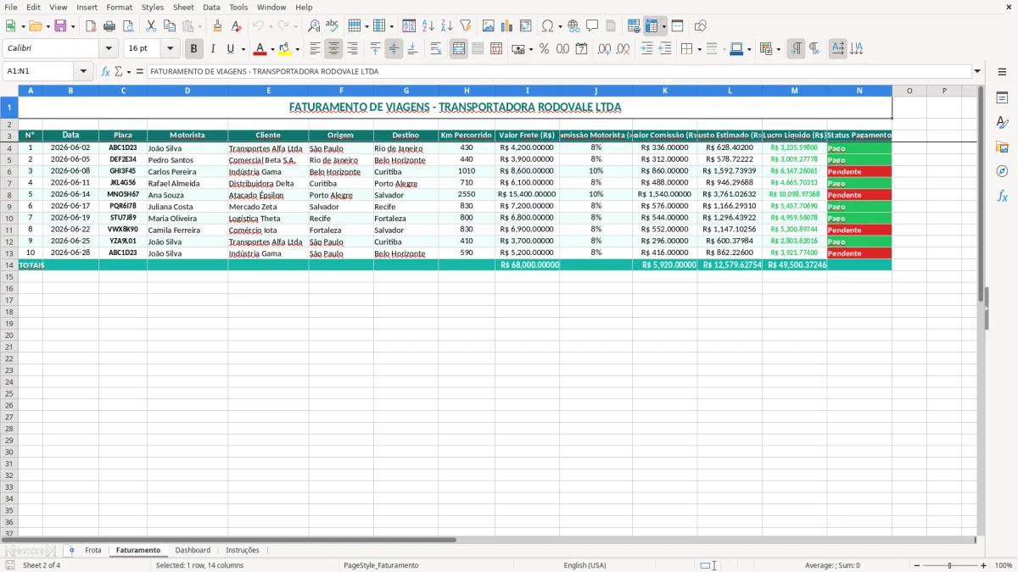
Task: Click the Export as PDF icon
Action: click(91, 26)
